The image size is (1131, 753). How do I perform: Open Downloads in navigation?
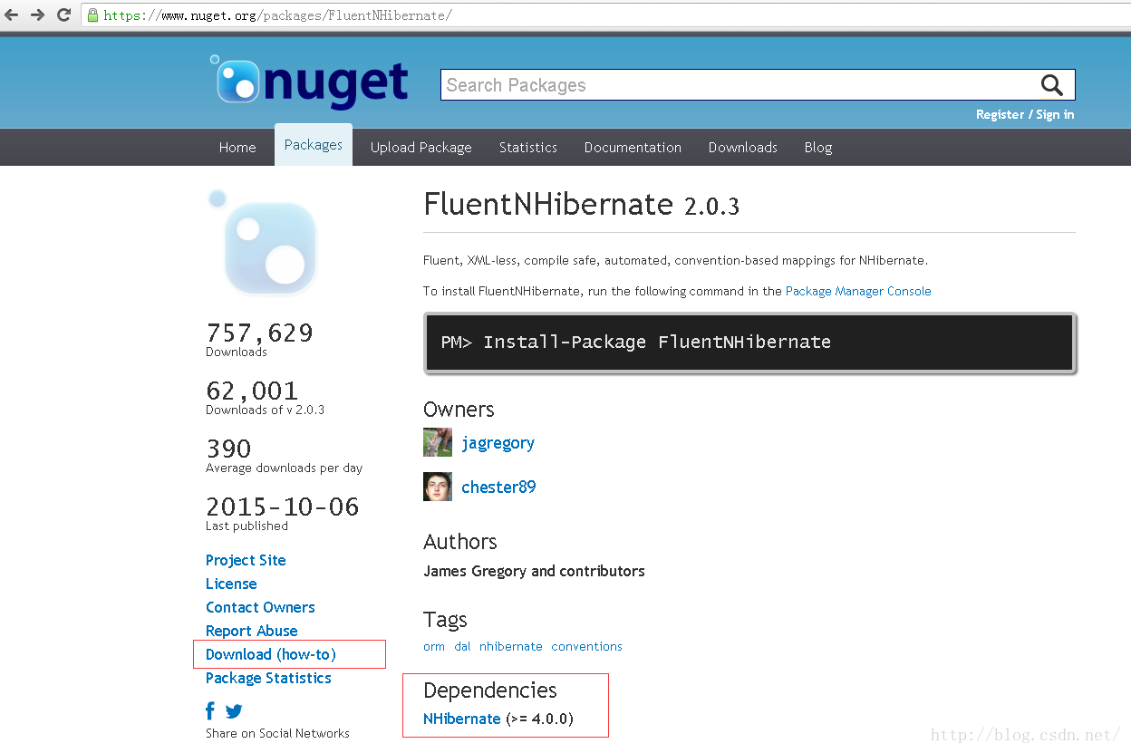point(743,148)
